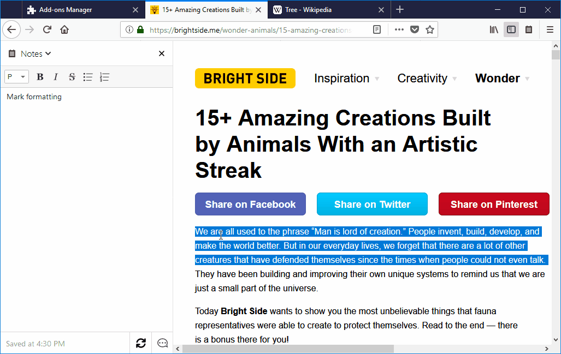The height and width of the screenshot is (354, 561).
Task: Open Notes feedback via speech bubble icon
Action: [162, 343]
